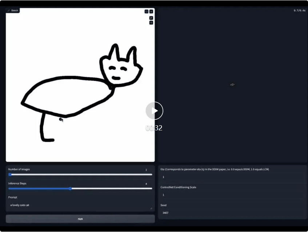Click the Number of Images slider handle

[10, 174]
